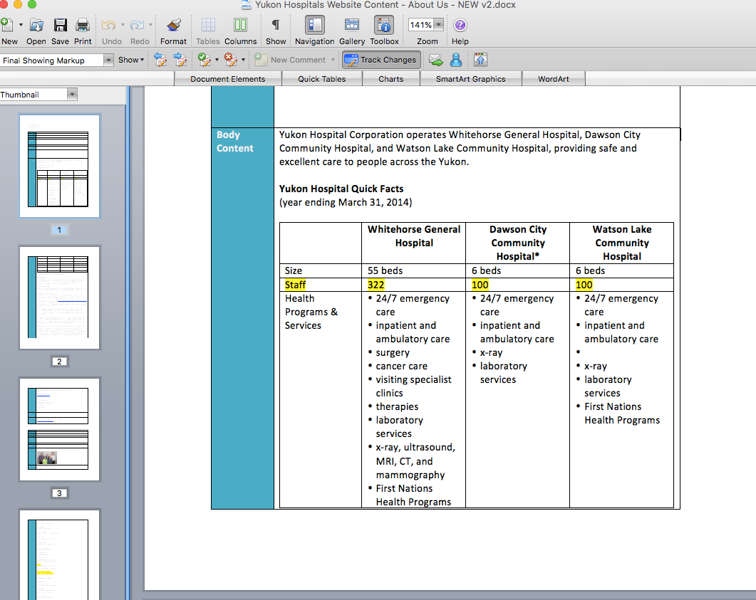Toggle the Toolbox button
This screenshot has height=600, width=756.
[x=384, y=25]
